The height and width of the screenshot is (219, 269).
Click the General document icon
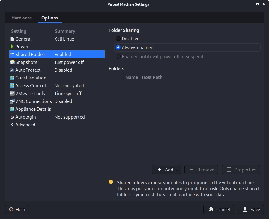(12, 39)
